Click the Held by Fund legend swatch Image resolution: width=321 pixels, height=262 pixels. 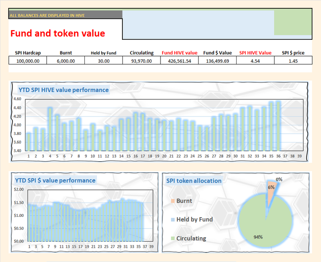click(173, 220)
